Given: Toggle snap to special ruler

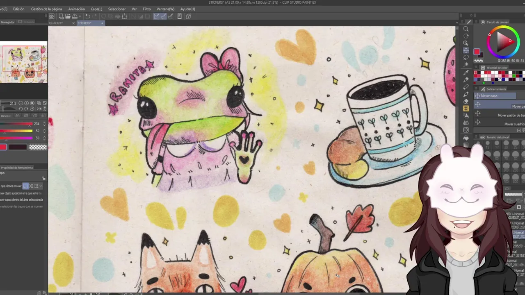Looking at the screenshot, I should point(163,16).
